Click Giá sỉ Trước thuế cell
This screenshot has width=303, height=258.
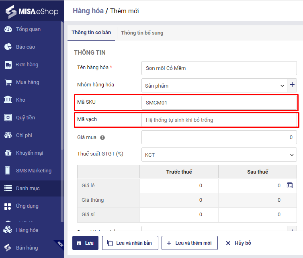(x=179, y=215)
